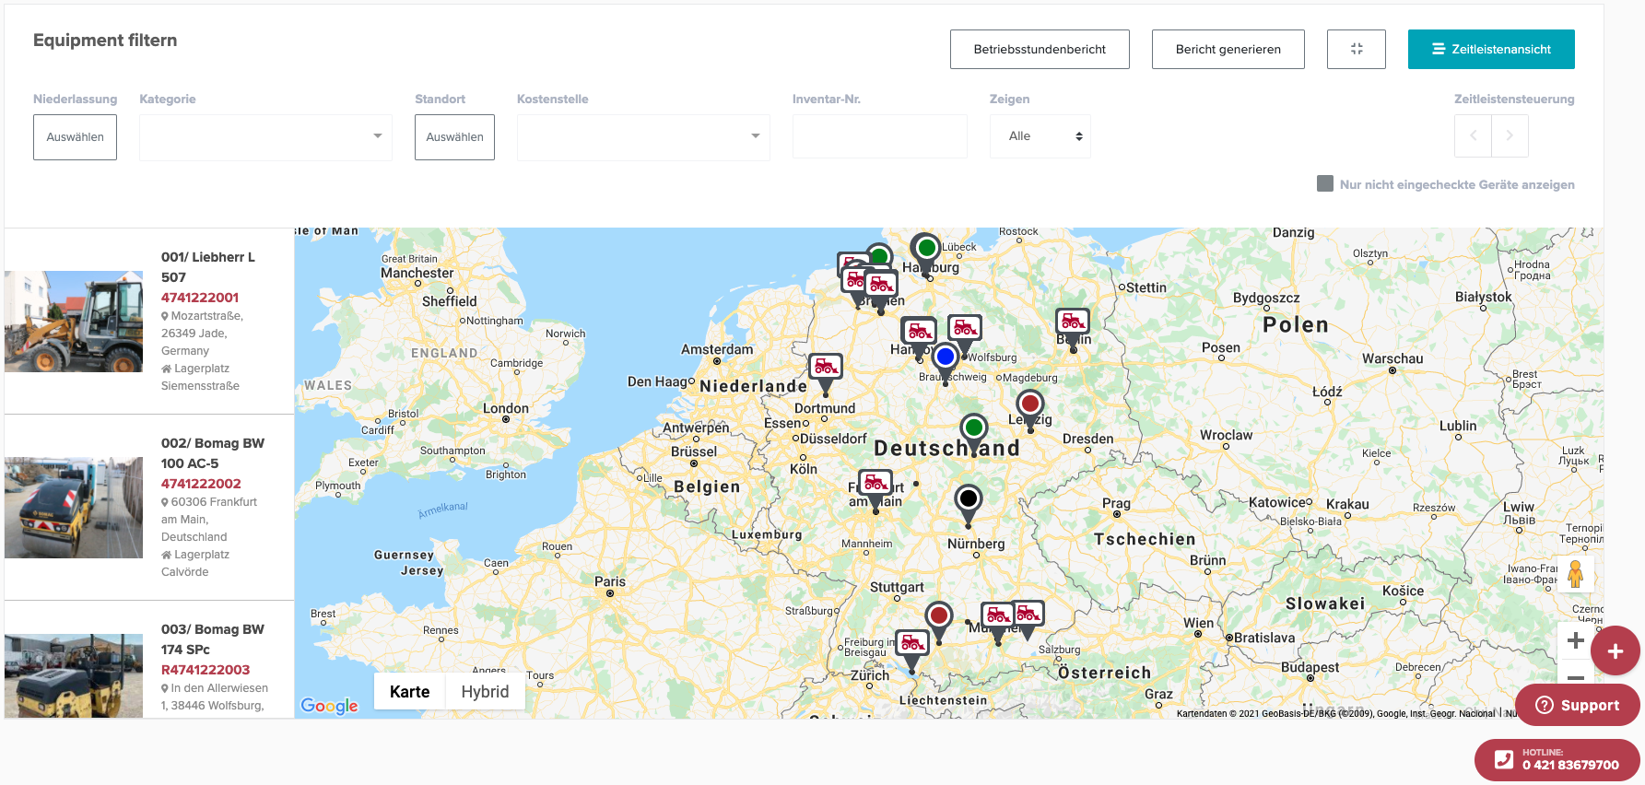Click the collapse fullscreen icon button
Screen dimensions: 1645x785
click(1356, 49)
